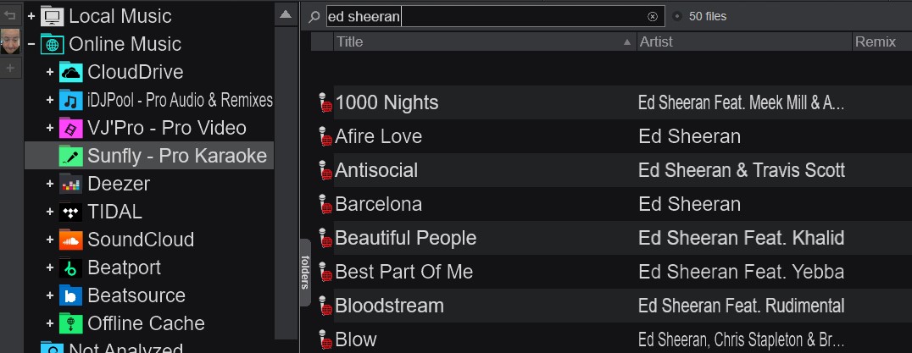Select the Barcelona track row
Viewport: 912px width, 353px height.
(611, 204)
